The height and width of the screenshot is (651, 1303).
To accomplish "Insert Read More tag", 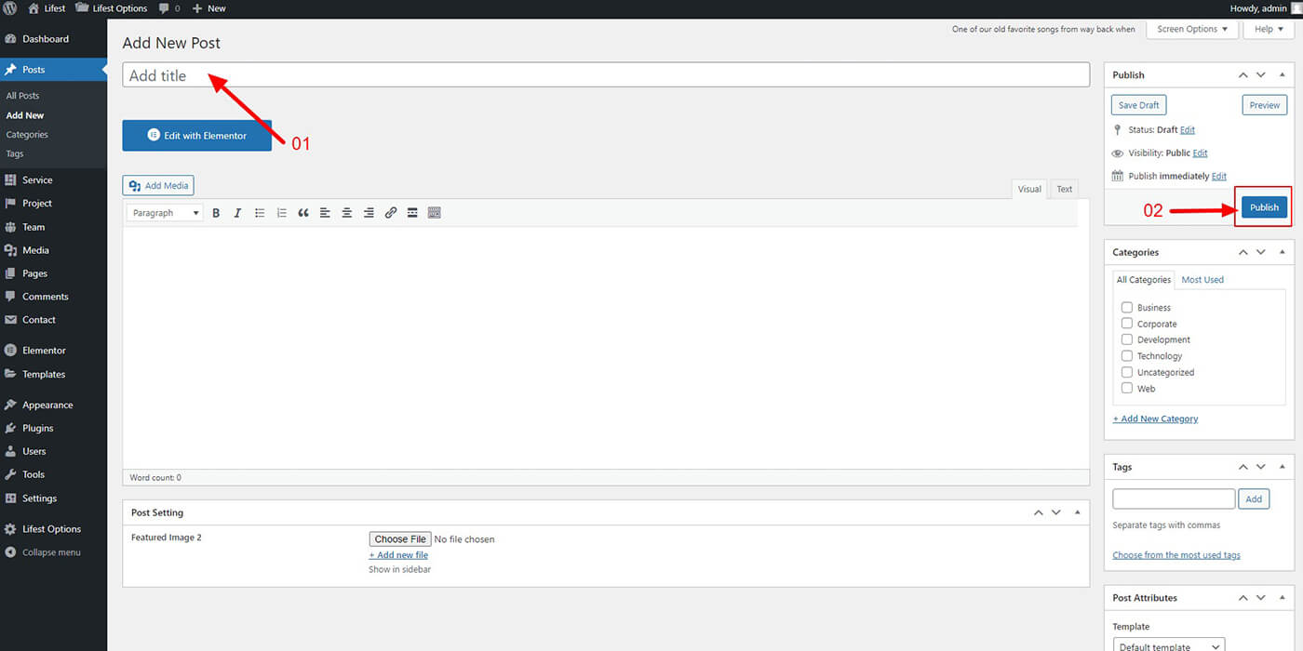I will 412,213.
